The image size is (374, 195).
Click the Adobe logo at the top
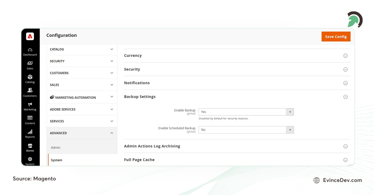(30, 36)
